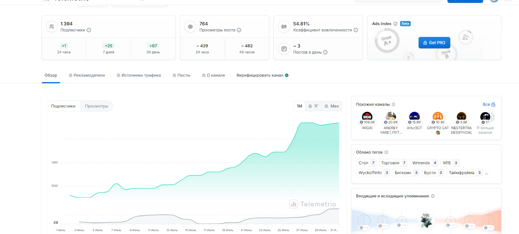Click info icon next to Похожие каналы
Viewport: 519px width, 234px height.
point(394,104)
